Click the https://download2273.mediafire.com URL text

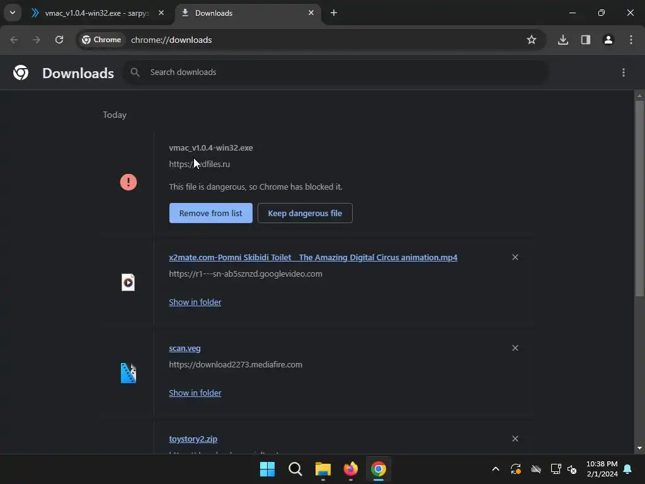pyautogui.click(x=236, y=365)
